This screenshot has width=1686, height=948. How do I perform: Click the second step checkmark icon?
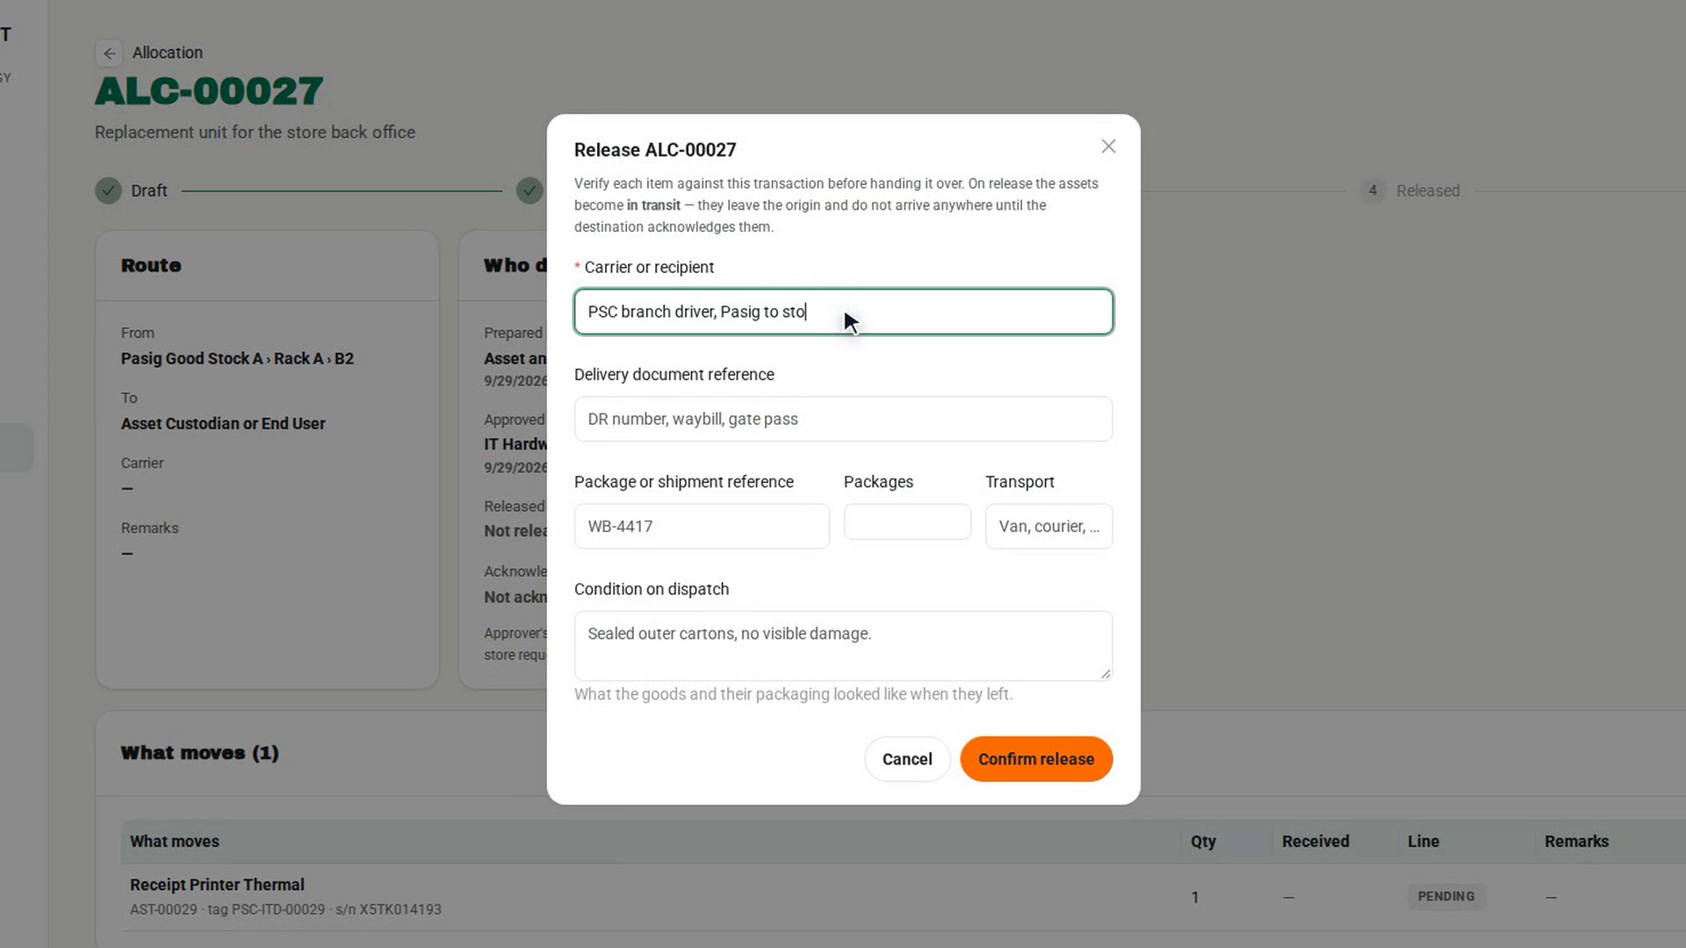(530, 190)
